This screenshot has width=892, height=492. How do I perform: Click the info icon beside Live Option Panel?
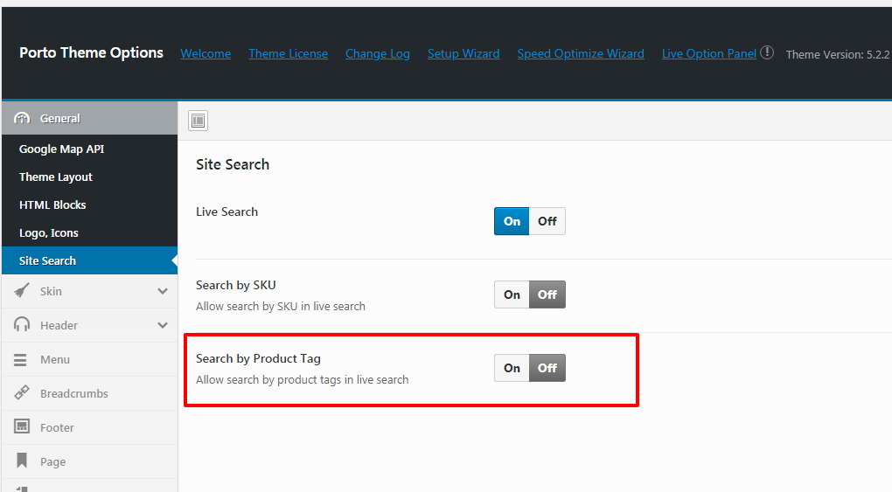pos(767,52)
